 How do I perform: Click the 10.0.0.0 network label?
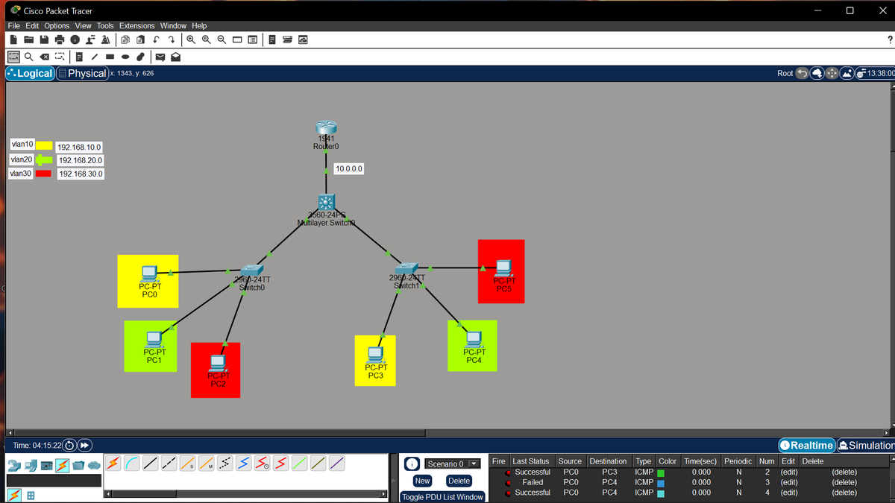click(349, 169)
